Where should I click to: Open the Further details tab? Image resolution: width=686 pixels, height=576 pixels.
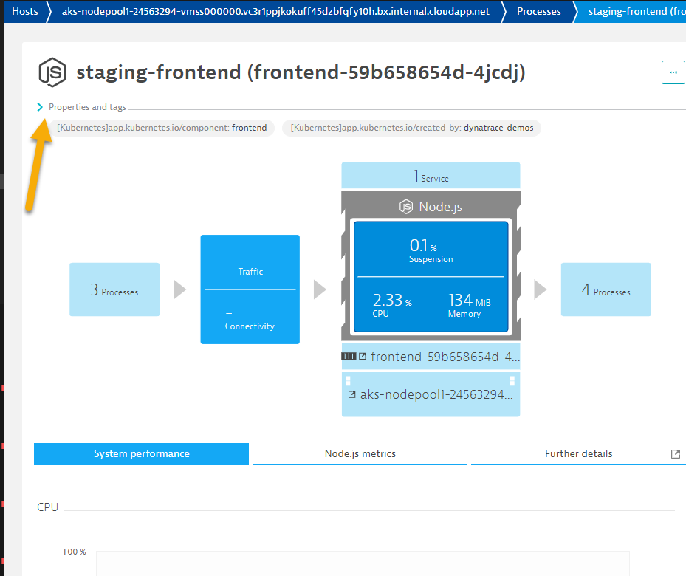(x=578, y=454)
